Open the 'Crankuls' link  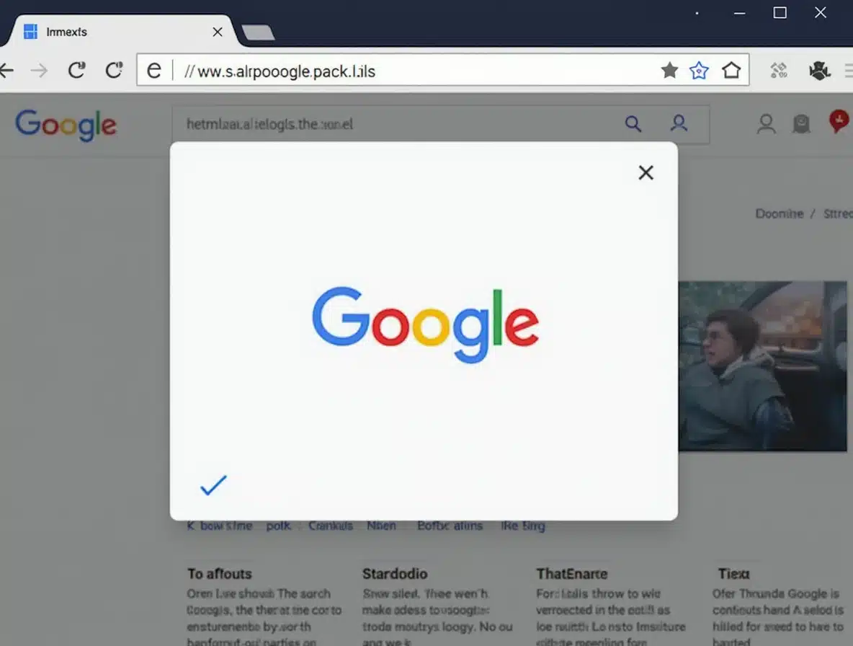point(330,526)
